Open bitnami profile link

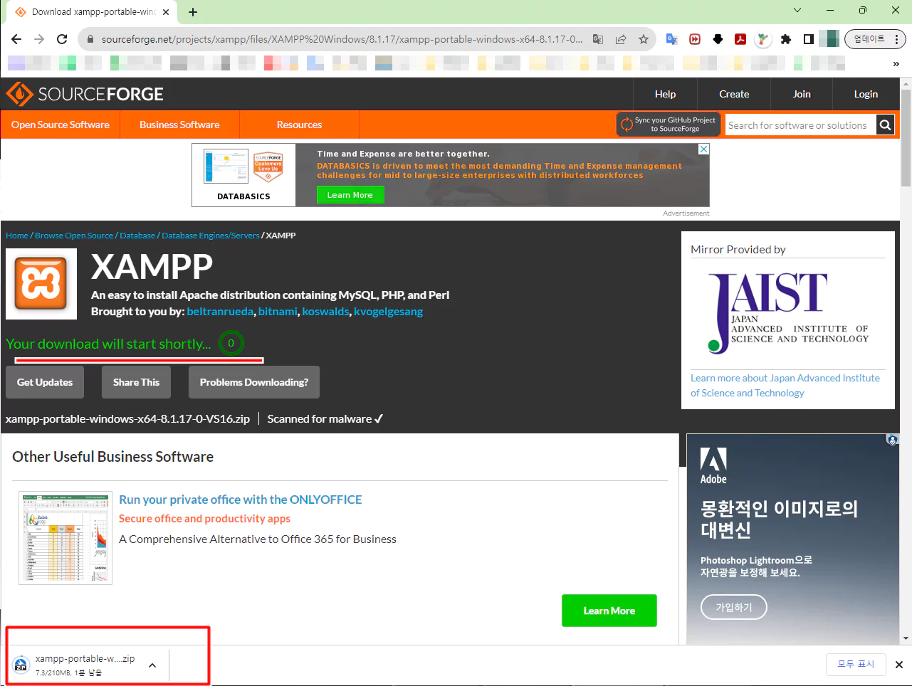click(278, 312)
